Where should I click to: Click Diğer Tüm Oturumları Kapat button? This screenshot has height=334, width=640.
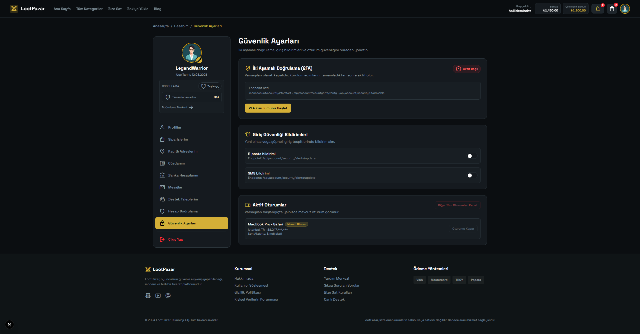(457, 205)
